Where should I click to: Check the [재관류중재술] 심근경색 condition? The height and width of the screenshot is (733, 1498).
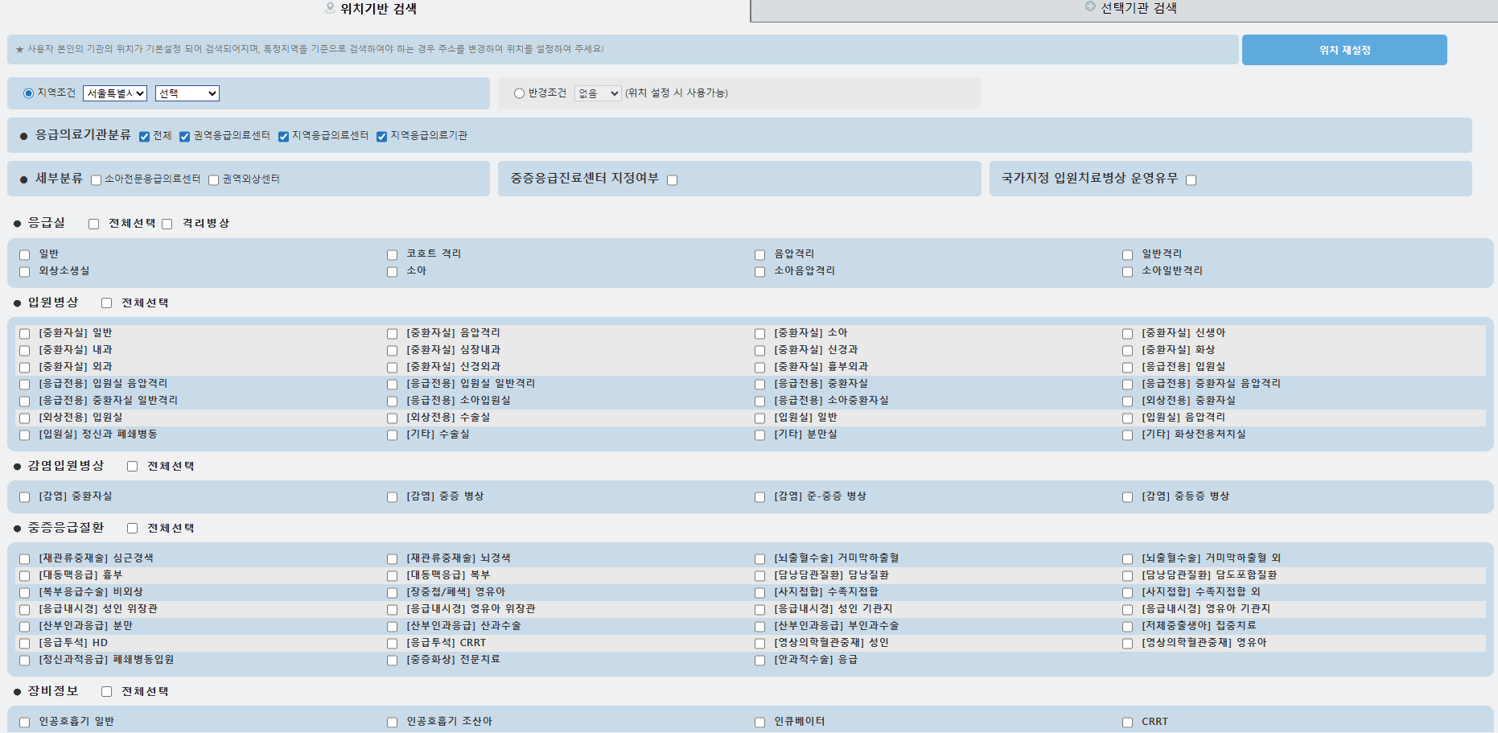point(24,558)
